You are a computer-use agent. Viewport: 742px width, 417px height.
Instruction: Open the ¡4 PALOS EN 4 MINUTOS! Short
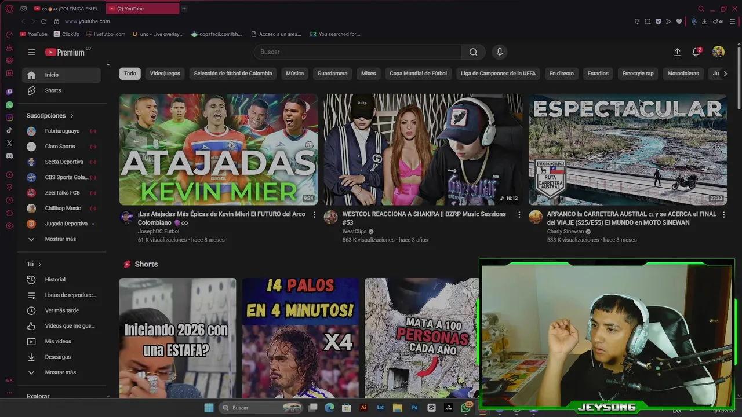(300, 338)
